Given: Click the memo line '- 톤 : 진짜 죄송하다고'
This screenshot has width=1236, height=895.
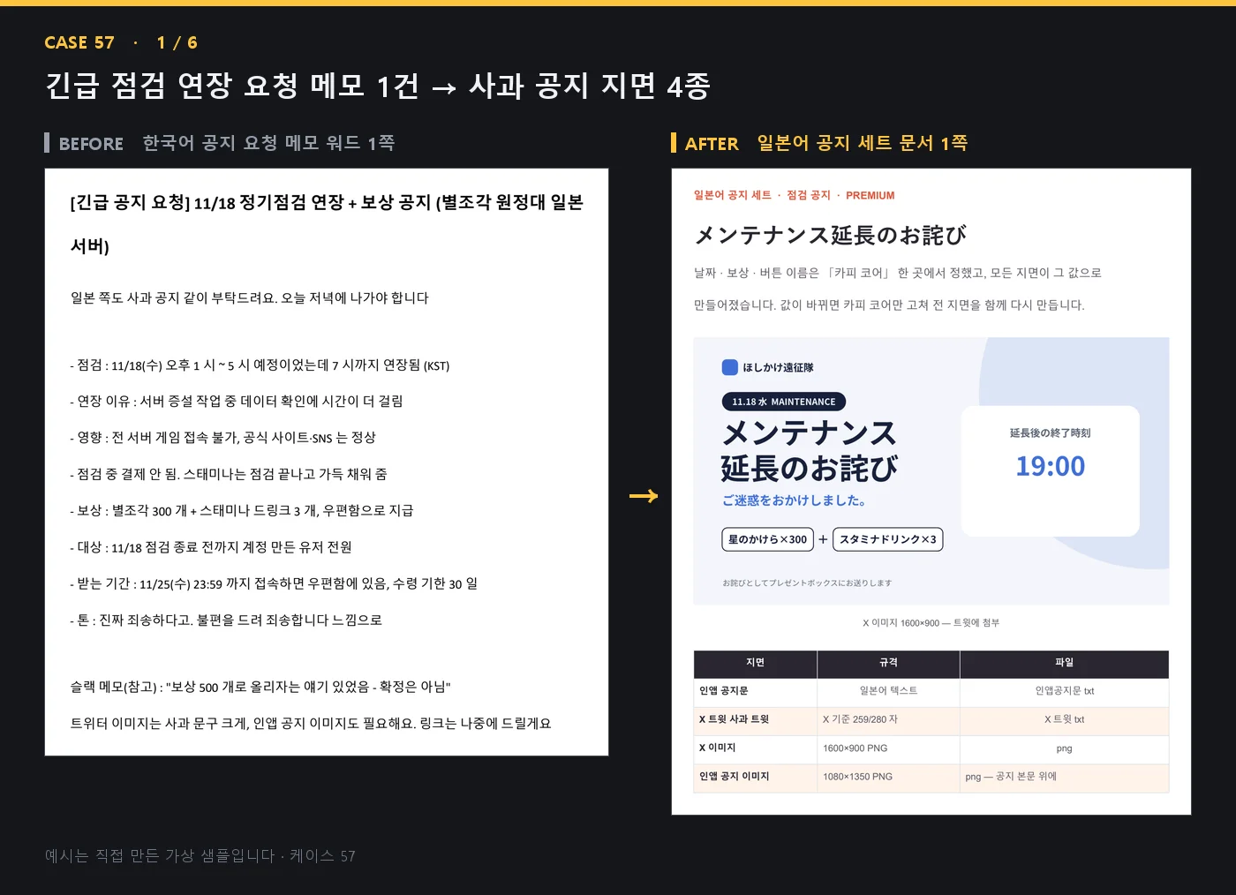Looking at the screenshot, I should tap(226, 620).
